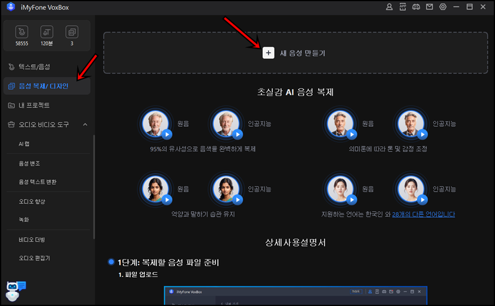Click the plus icon for new voice
The height and width of the screenshot is (306, 495).
[x=268, y=52]
